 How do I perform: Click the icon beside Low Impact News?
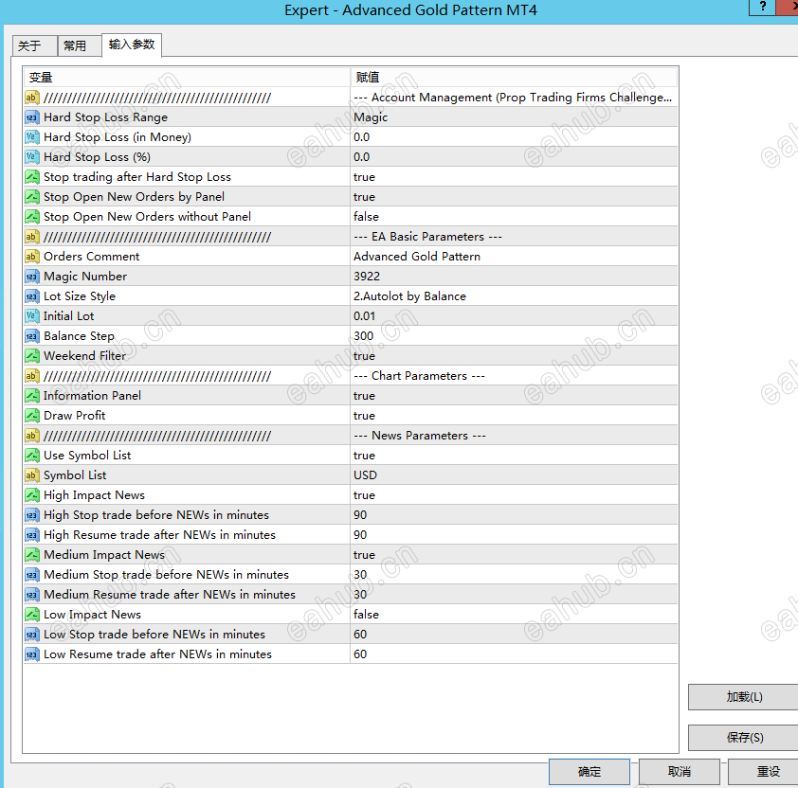coord(31,615)
